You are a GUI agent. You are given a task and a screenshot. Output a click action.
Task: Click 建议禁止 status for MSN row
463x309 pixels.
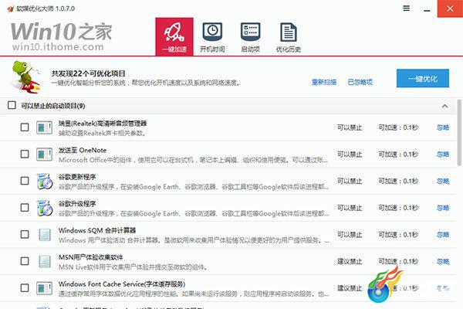[350, 261]
